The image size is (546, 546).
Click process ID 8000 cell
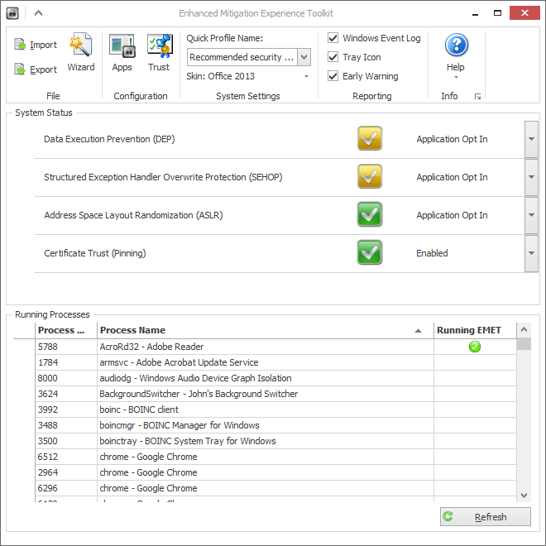(66, 378)
